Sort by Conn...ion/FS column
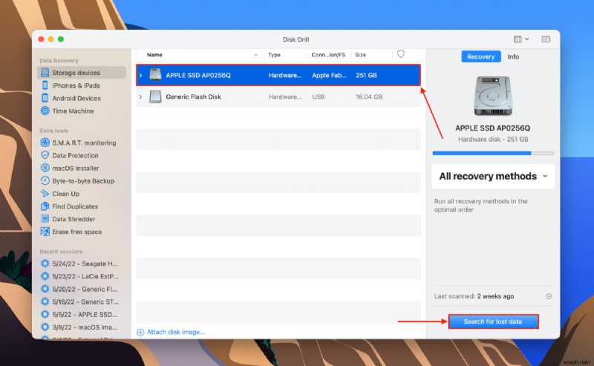The width and height of the screenshot is (594, 366). tap(328, 54)
